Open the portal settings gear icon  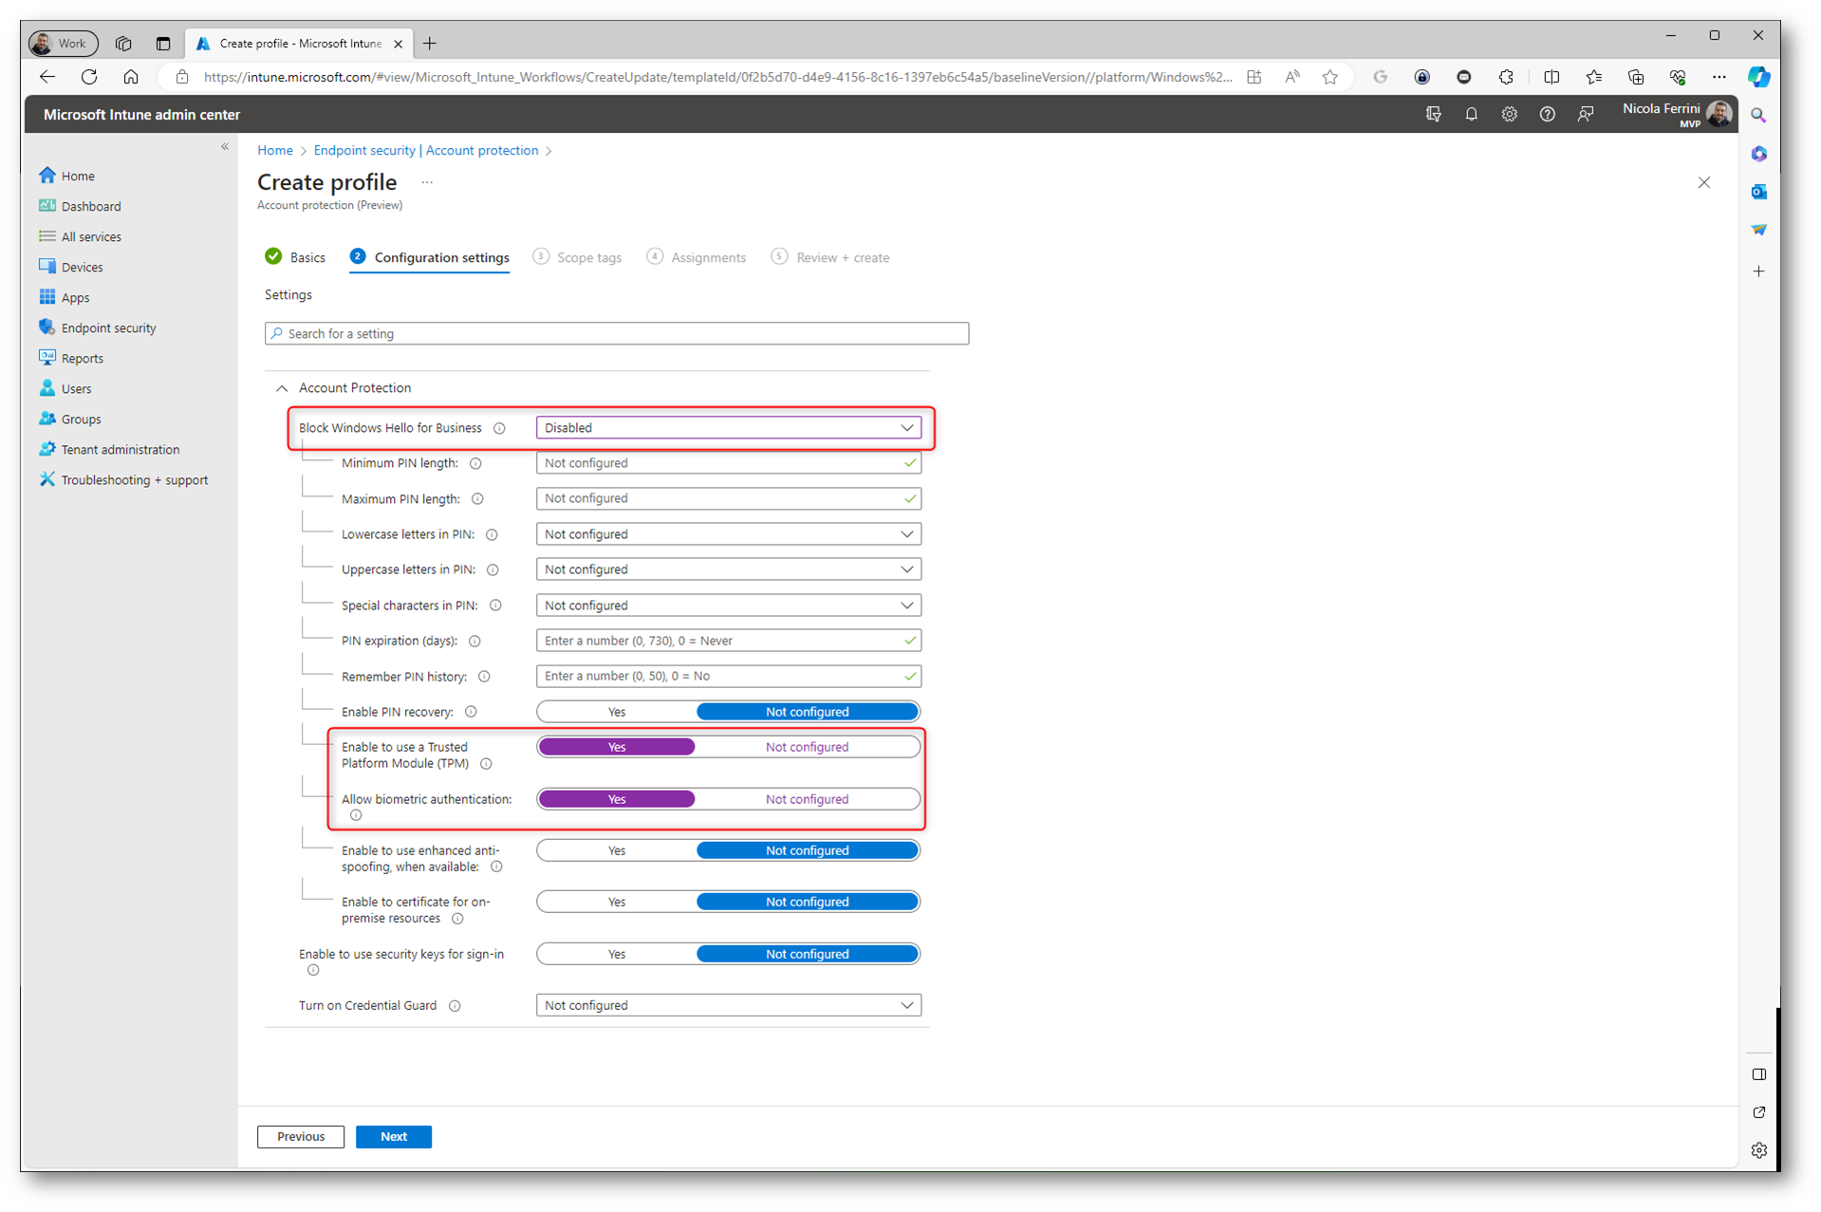click(x=1509, y=114)
